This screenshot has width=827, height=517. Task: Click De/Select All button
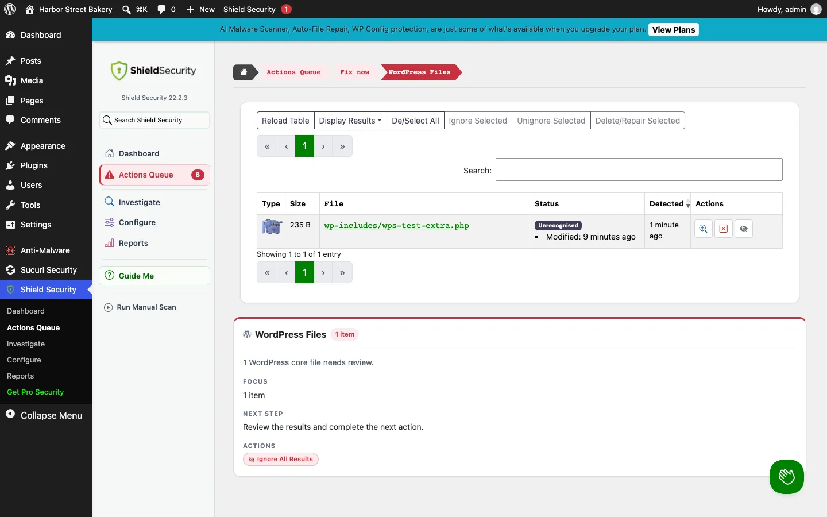(415, 121)
